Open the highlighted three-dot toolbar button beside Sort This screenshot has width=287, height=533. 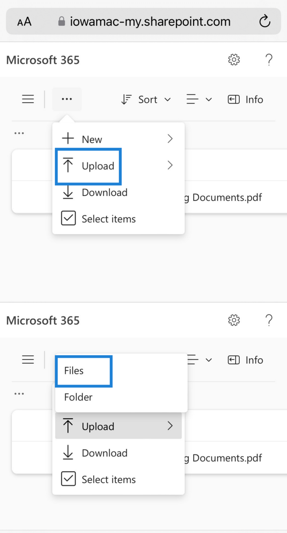point(67,99)
